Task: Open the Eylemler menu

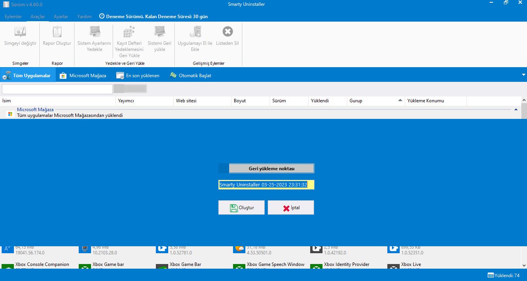Action: [14, 17]
